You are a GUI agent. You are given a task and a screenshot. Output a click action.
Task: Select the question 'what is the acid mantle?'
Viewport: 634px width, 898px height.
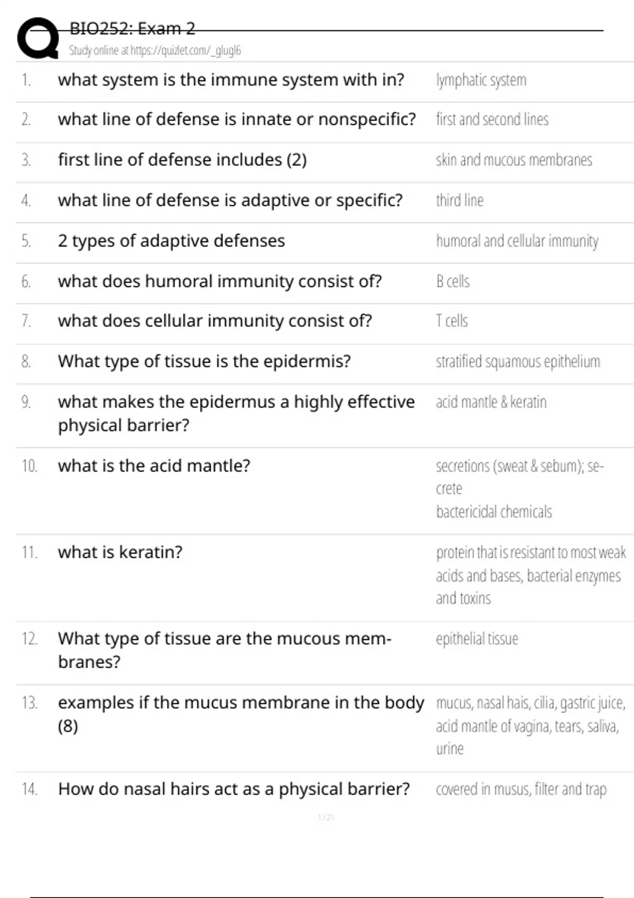(x=154, y=466)
